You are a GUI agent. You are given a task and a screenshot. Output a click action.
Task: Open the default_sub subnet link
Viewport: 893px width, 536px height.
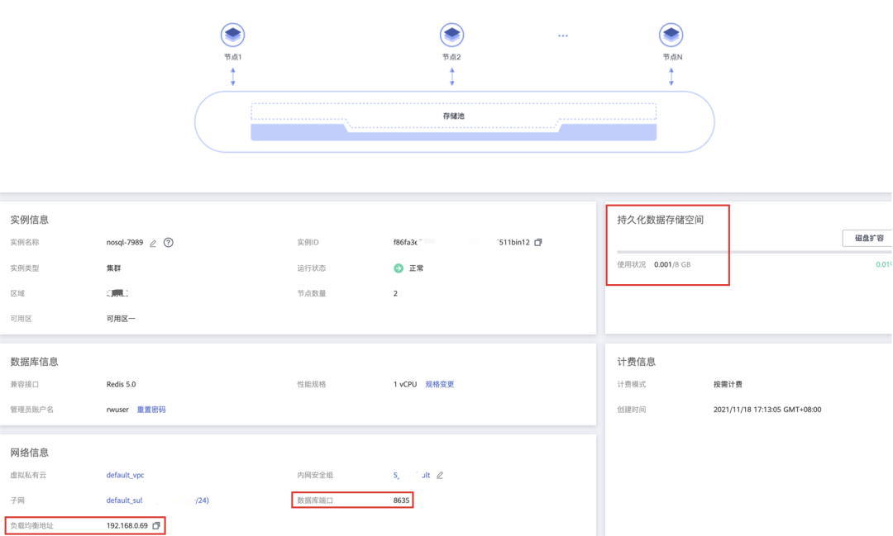(158, 500)
